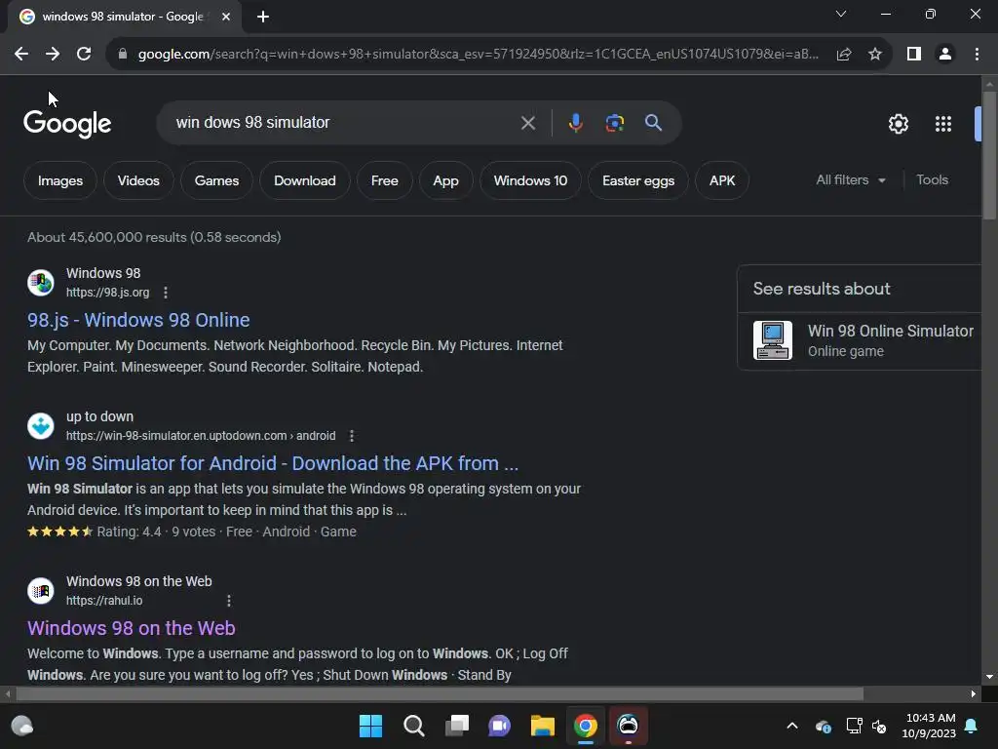998x749 pixels.
Task: Search by image with Google Lens
Action: click(x=615, y=123)
